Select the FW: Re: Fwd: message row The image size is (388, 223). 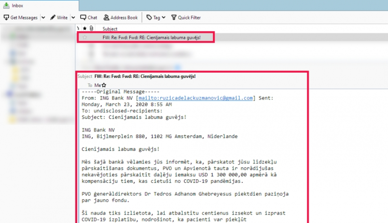[x=151, y=37]
